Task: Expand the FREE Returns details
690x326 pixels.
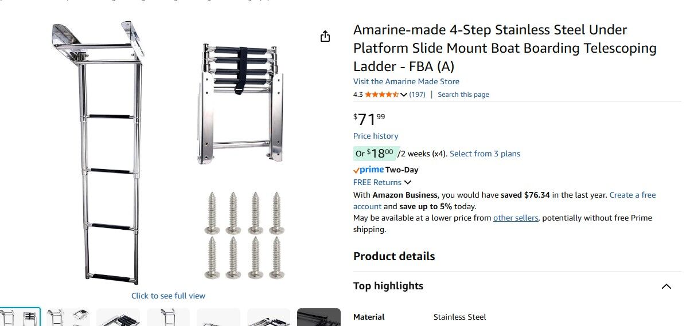Action: click(383, 182)
